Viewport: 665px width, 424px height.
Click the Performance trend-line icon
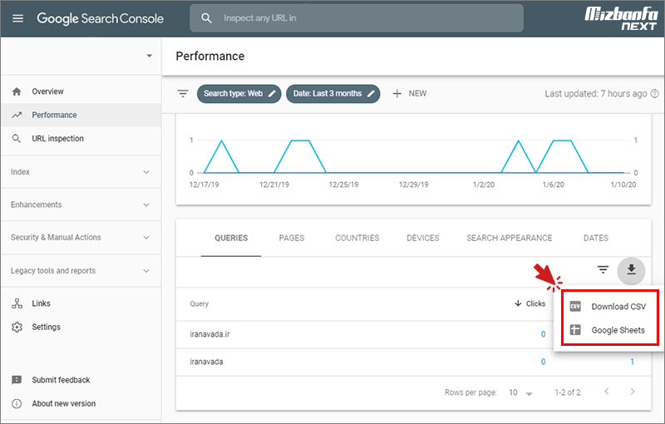[x=17, y=115]
